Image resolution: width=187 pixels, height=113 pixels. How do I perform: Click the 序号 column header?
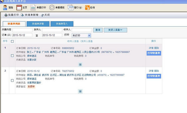[5, 41]
